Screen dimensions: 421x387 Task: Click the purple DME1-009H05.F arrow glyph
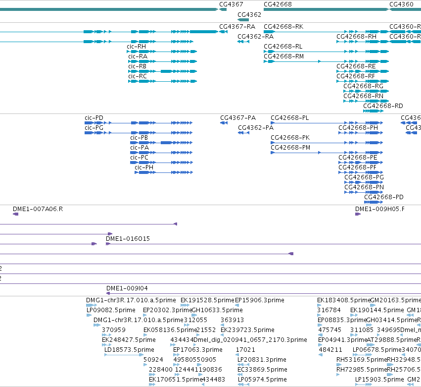tap(358, 214)
